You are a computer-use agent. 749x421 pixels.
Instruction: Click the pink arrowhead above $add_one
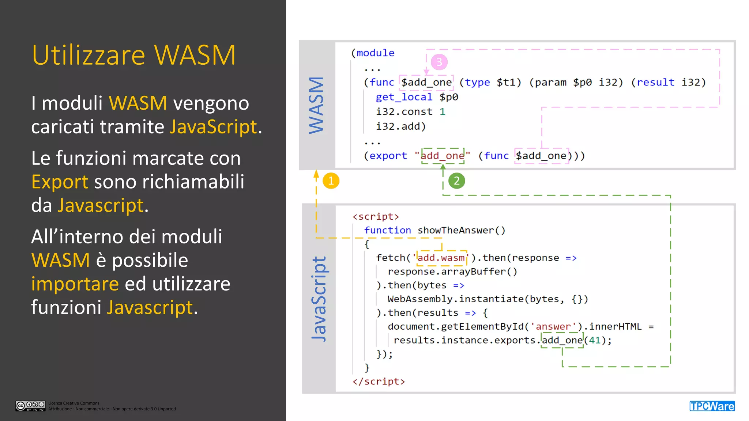(426, 72)
